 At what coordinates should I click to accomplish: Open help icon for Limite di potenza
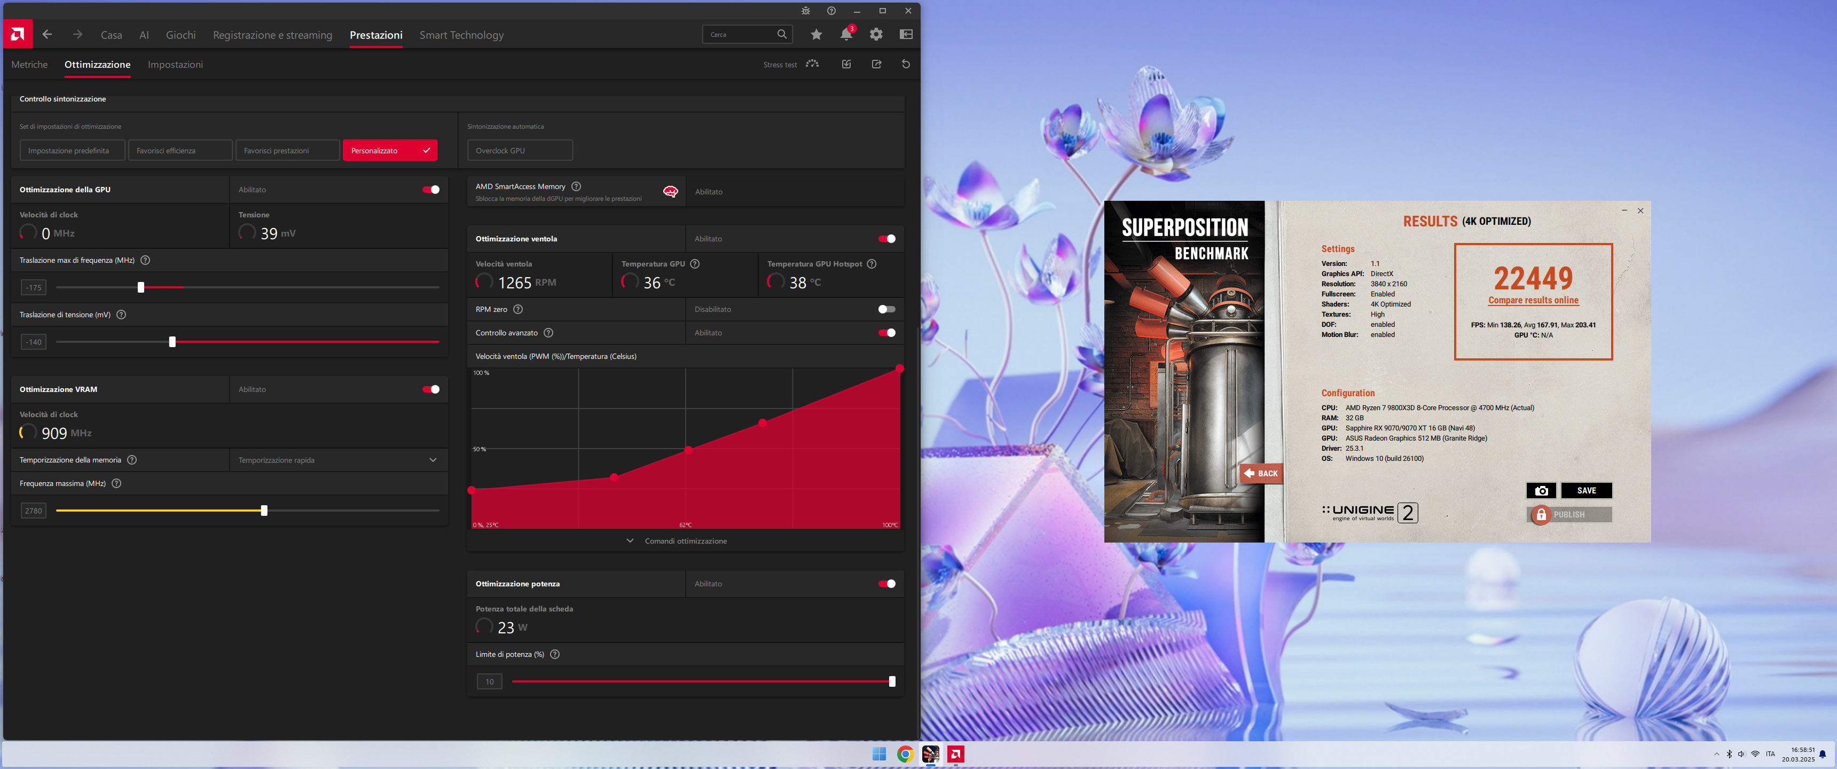pos(555,655)
